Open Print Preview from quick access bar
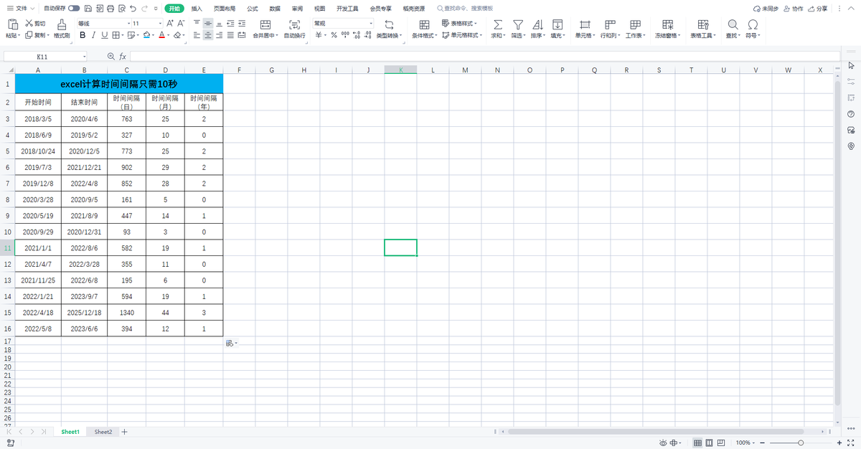Screen dimensions: 861x449 121,9
